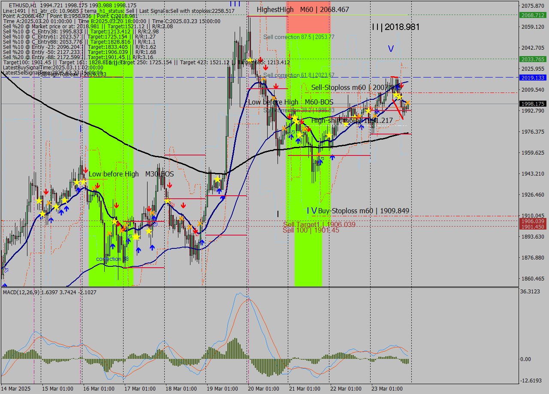Click the HighestHigh M60 2068.467 label

pyautogui.click(x=303, y=9)
